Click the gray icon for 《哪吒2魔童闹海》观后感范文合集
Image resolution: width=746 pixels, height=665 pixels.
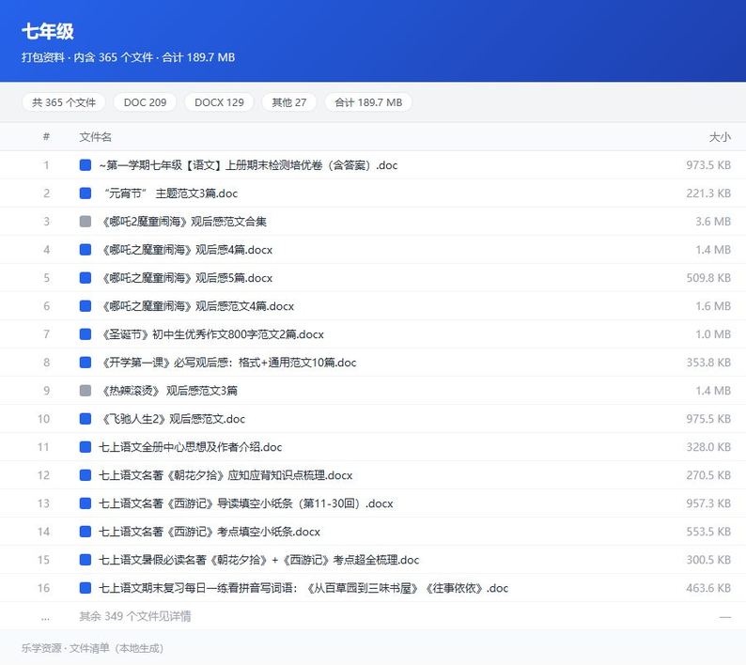85,221
